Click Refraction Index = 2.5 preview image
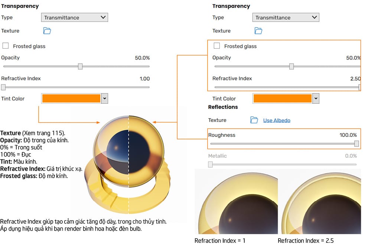Viewport: 368px width, 248px height. click(x=319, y=202)
